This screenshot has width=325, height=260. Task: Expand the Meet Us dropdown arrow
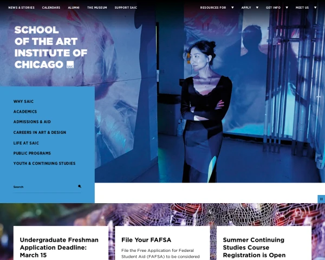point(315,8)
